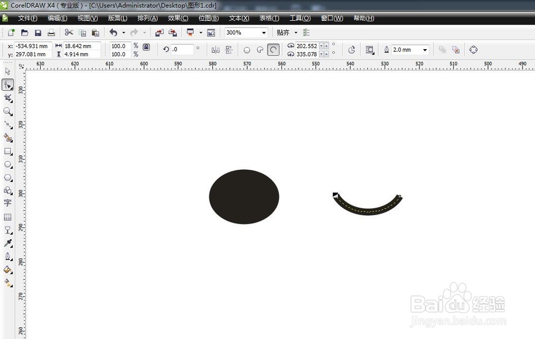Open the 工具(O) menu
The width and height of the screenshot is (535, 339).
[x=300, y=18]
